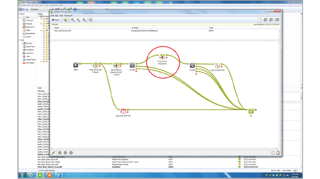320x179 pixels.
Task: Launch Internet Explorer from the taskbar
Action: coord(31,175)
